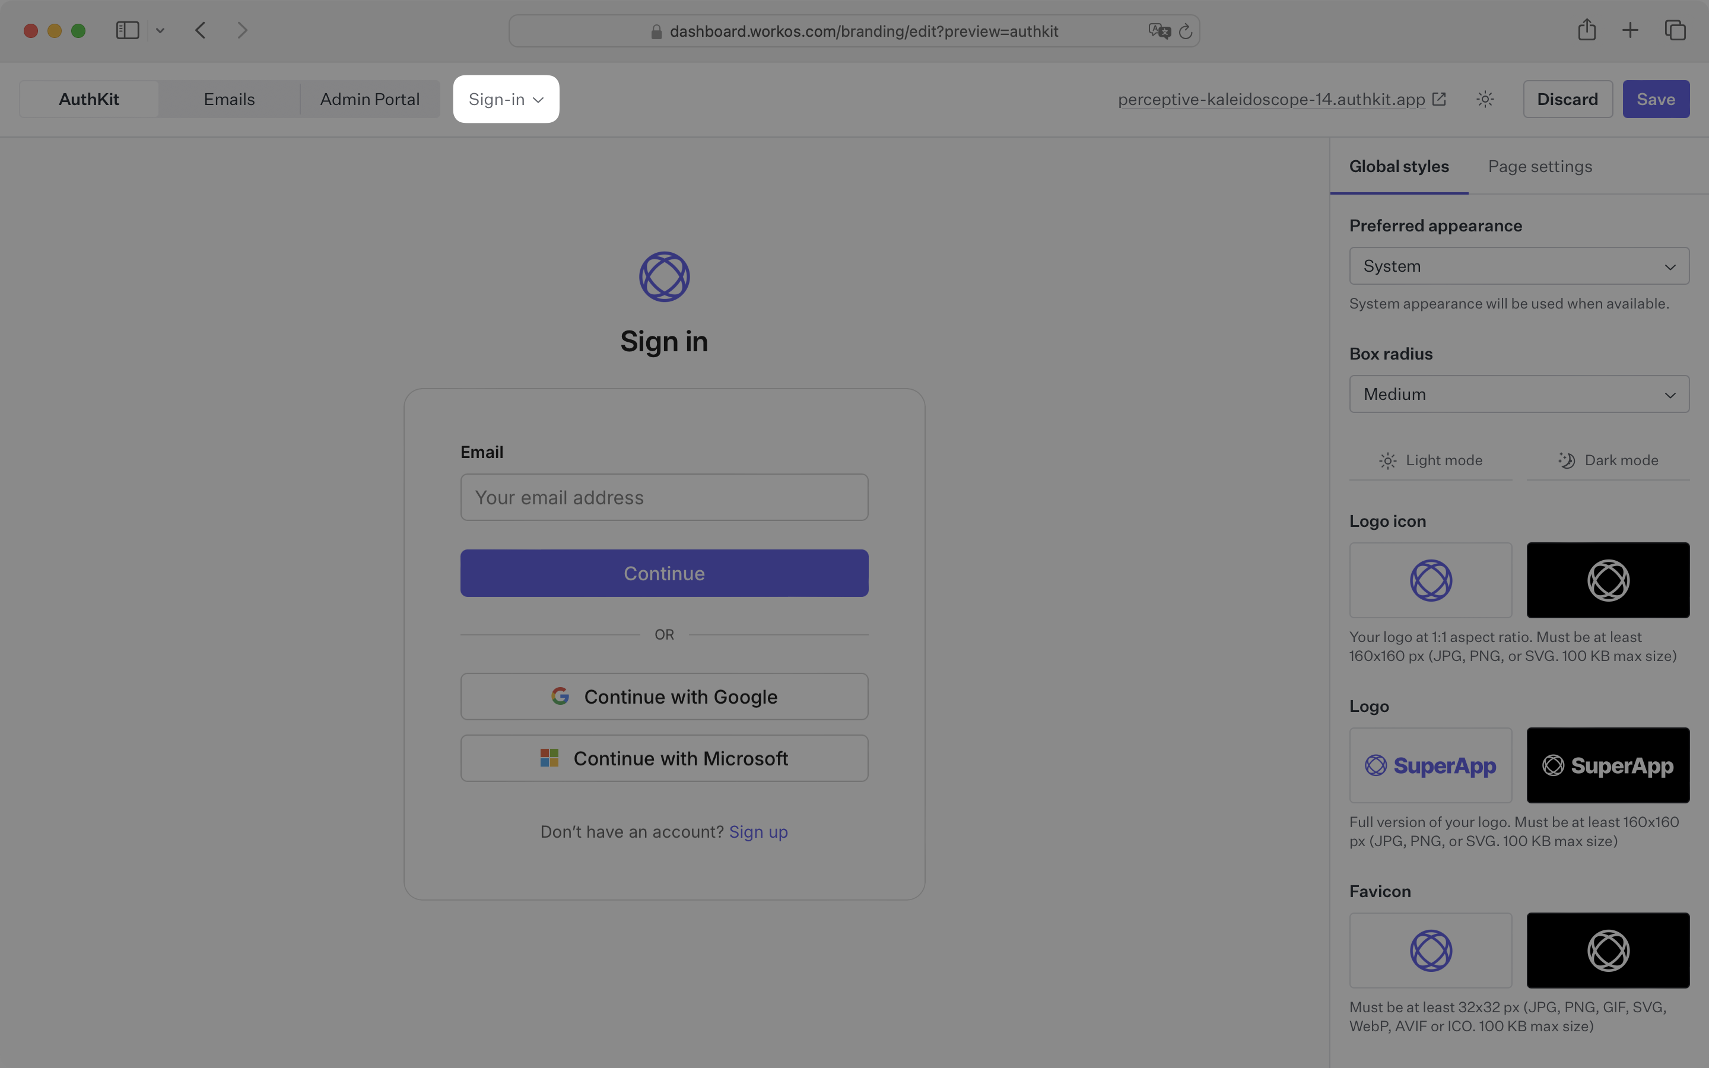Click the Microsoft icon in Continue with Microsoft
The width and height of the screenshot is (1709, 1068).
548,757
